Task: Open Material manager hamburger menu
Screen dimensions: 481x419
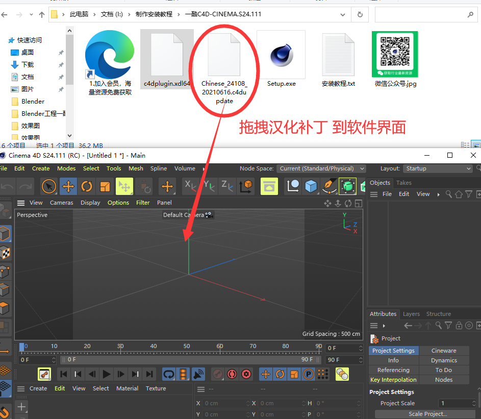Action: click(21, 389)
